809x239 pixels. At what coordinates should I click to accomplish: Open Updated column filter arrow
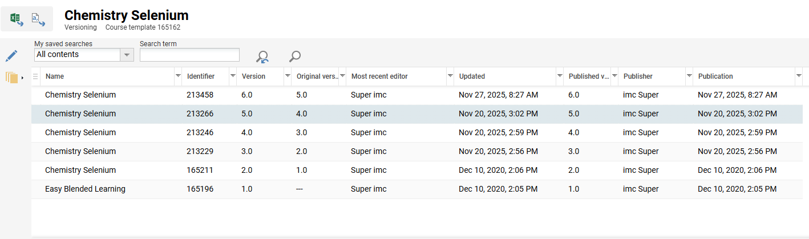(559, 76)
